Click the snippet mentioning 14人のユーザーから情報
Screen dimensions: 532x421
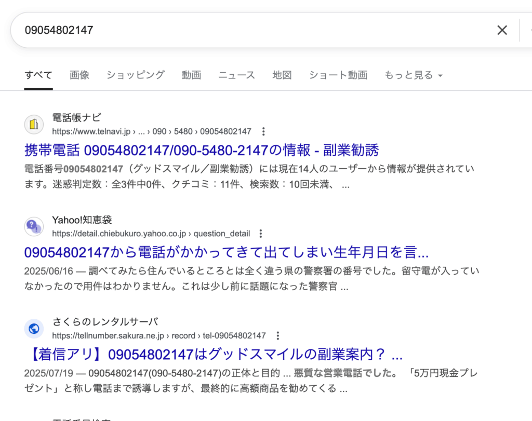pyautogui.click(x=249, y=176)
